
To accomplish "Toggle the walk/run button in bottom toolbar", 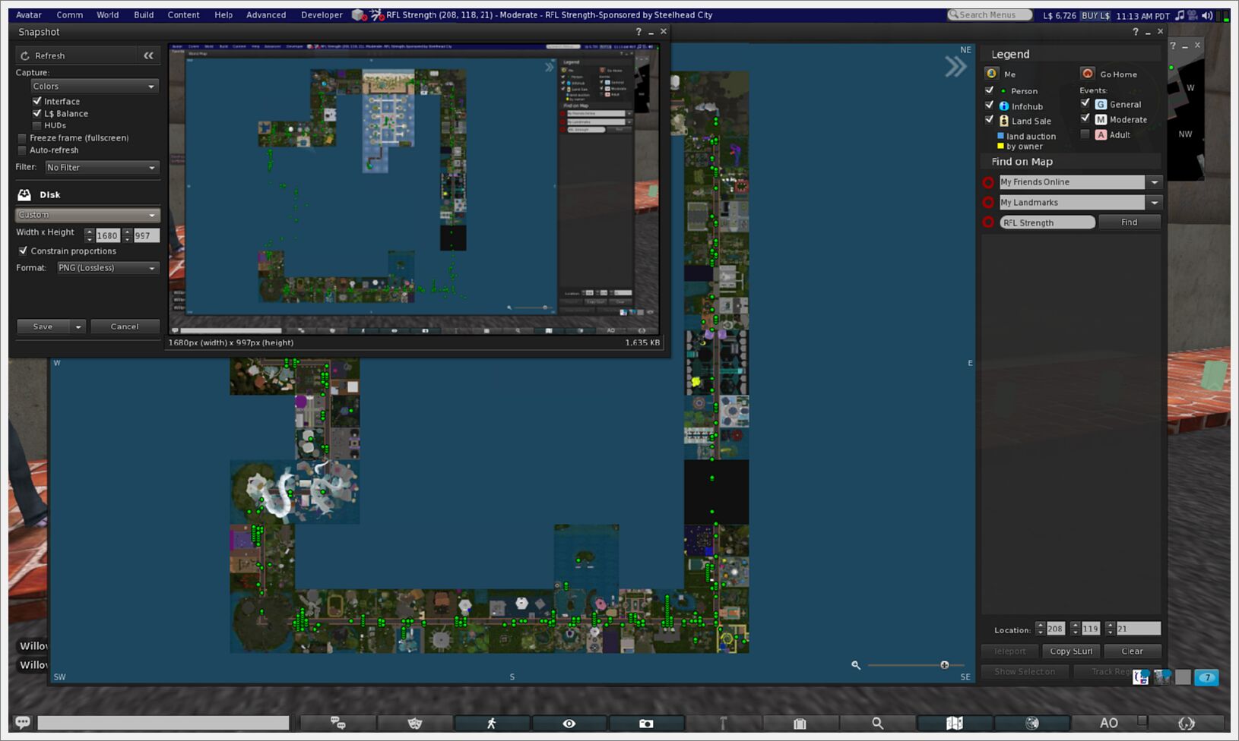I will [492, 724].
